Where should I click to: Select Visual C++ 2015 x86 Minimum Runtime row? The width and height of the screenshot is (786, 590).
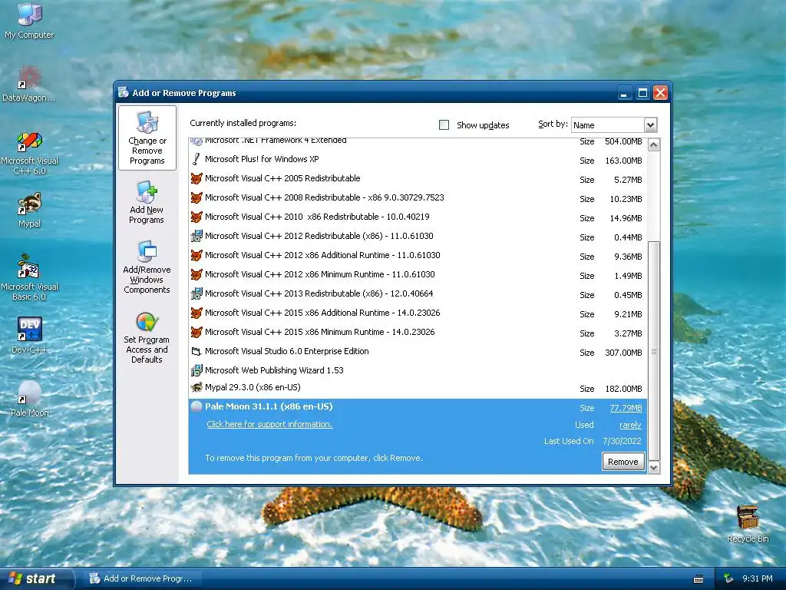click(418, 332)
